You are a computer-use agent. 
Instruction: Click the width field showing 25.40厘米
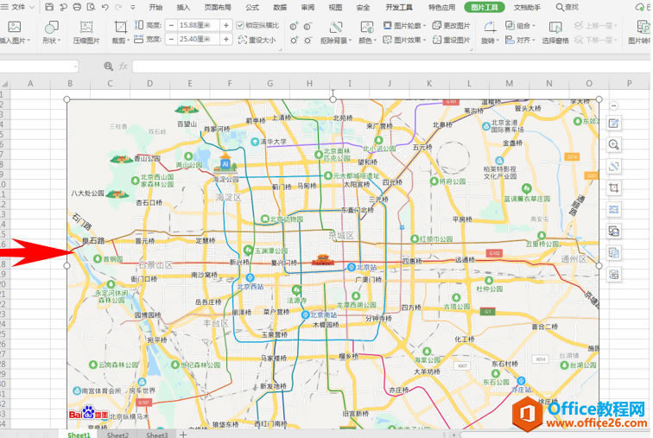point(199,39)
